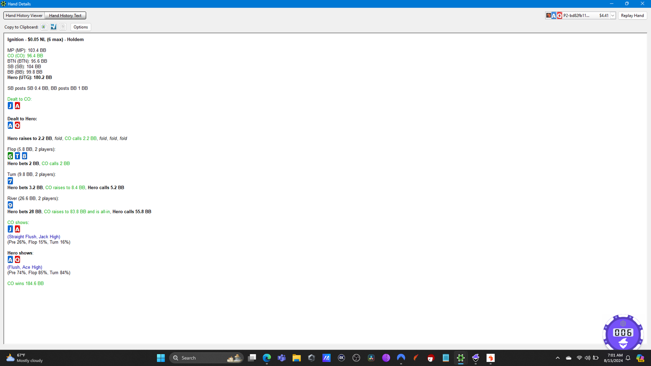Open the Options menu button
This screenshot has height=366, width=651.
point(80,27)
